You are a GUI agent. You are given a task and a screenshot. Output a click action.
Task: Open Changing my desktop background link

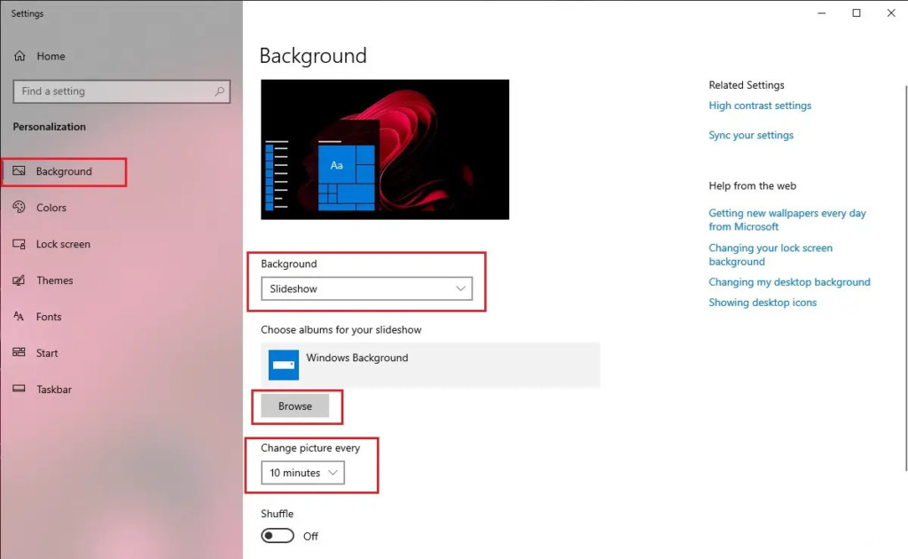coord(789,282)
